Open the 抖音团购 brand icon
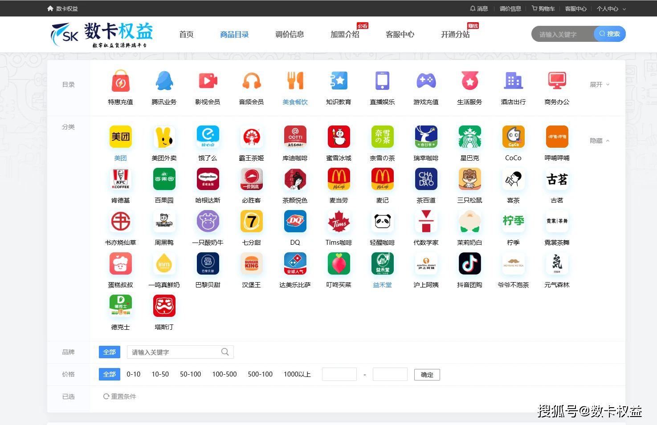 coord(469,263)
